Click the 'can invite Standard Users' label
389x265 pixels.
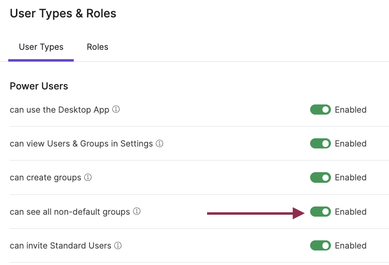coord(60,246)
